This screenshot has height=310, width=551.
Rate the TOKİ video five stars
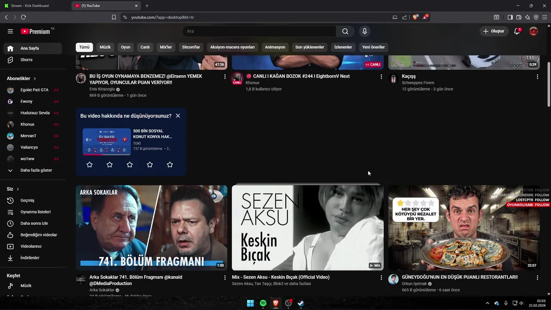170,164
